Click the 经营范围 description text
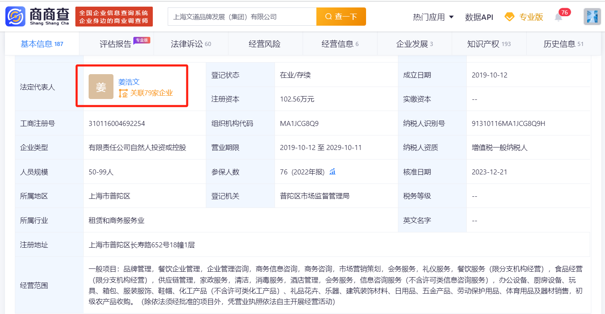This screenshot has width=605, height=314. click(335, 285)
